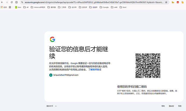Screen dimensions: 186x111
Task: Open the wiki bookmarks folder
Action: 114,7
